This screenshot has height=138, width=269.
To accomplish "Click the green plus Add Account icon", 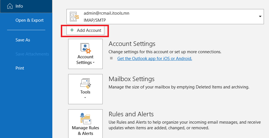I will tap(72, 30).
